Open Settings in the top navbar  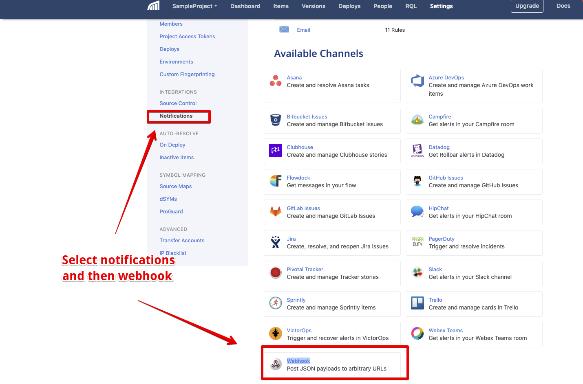pos(441,6)
